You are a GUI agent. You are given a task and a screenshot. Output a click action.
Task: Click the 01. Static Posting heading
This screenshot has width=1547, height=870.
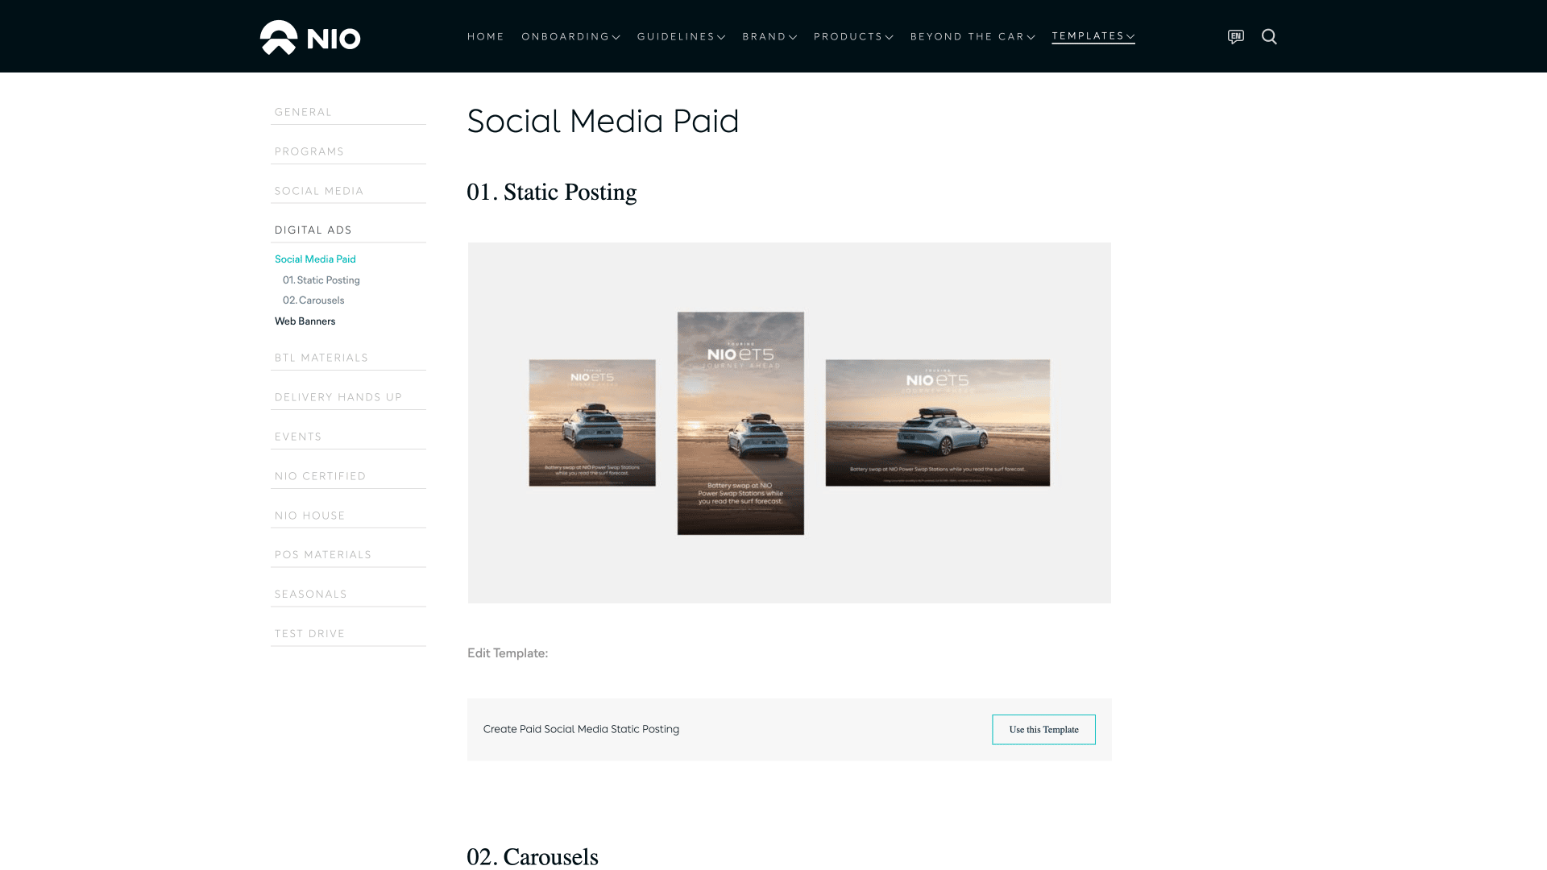tap(552, 193)
